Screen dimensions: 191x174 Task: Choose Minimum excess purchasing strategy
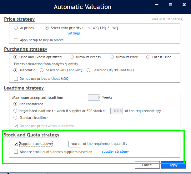[72, 57]
